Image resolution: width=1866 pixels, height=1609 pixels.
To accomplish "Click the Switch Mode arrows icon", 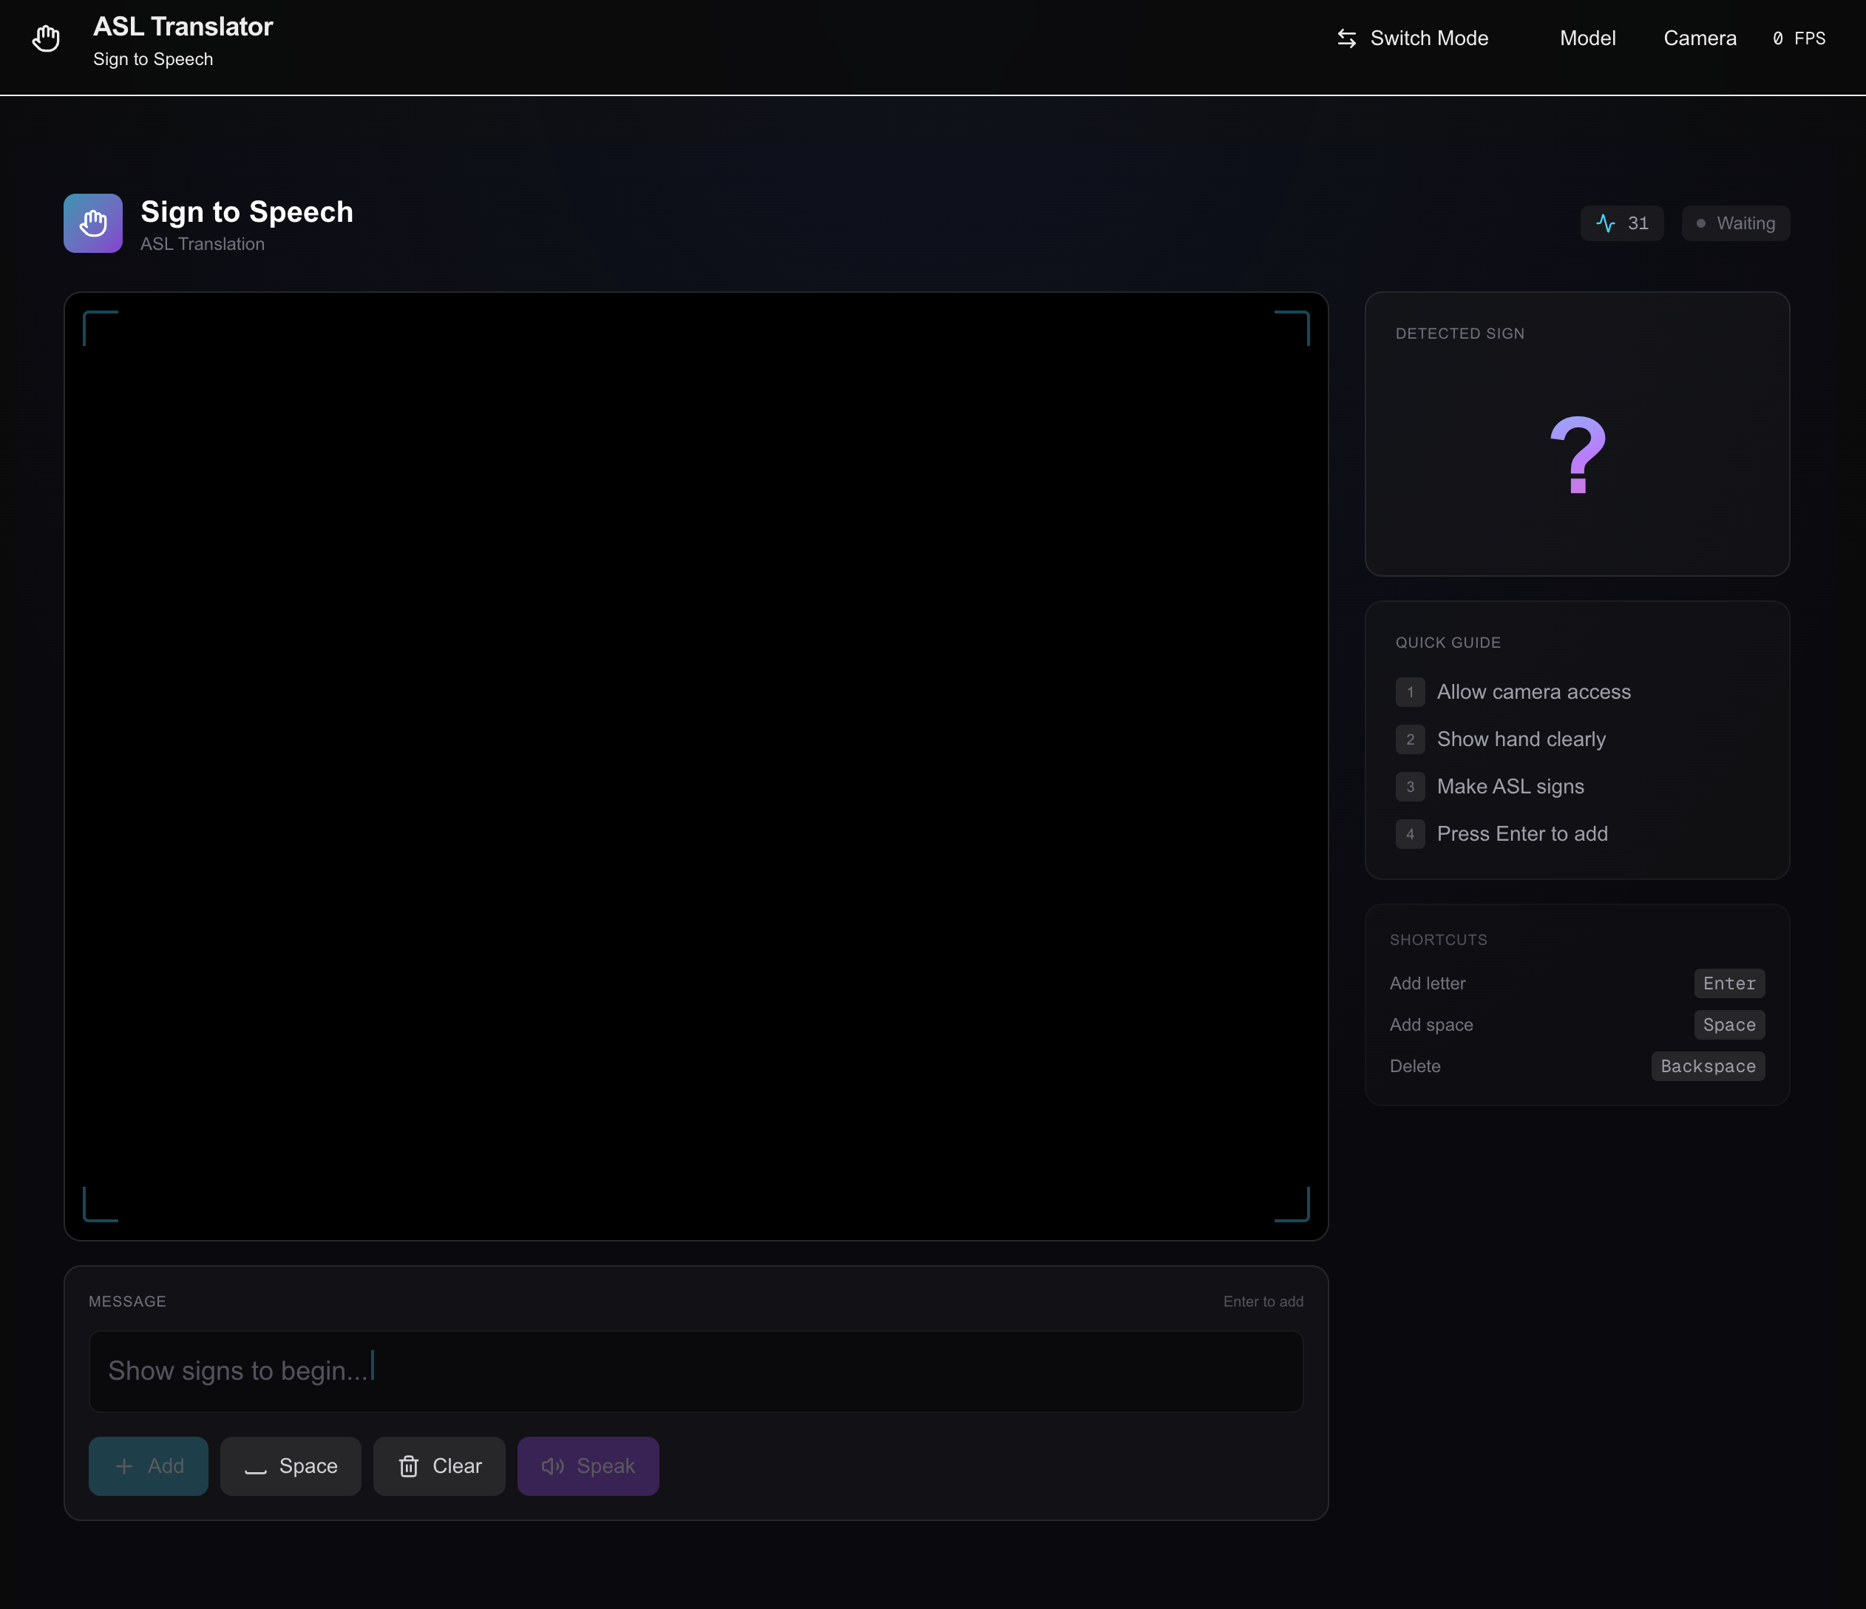I will click(1346, 38).
